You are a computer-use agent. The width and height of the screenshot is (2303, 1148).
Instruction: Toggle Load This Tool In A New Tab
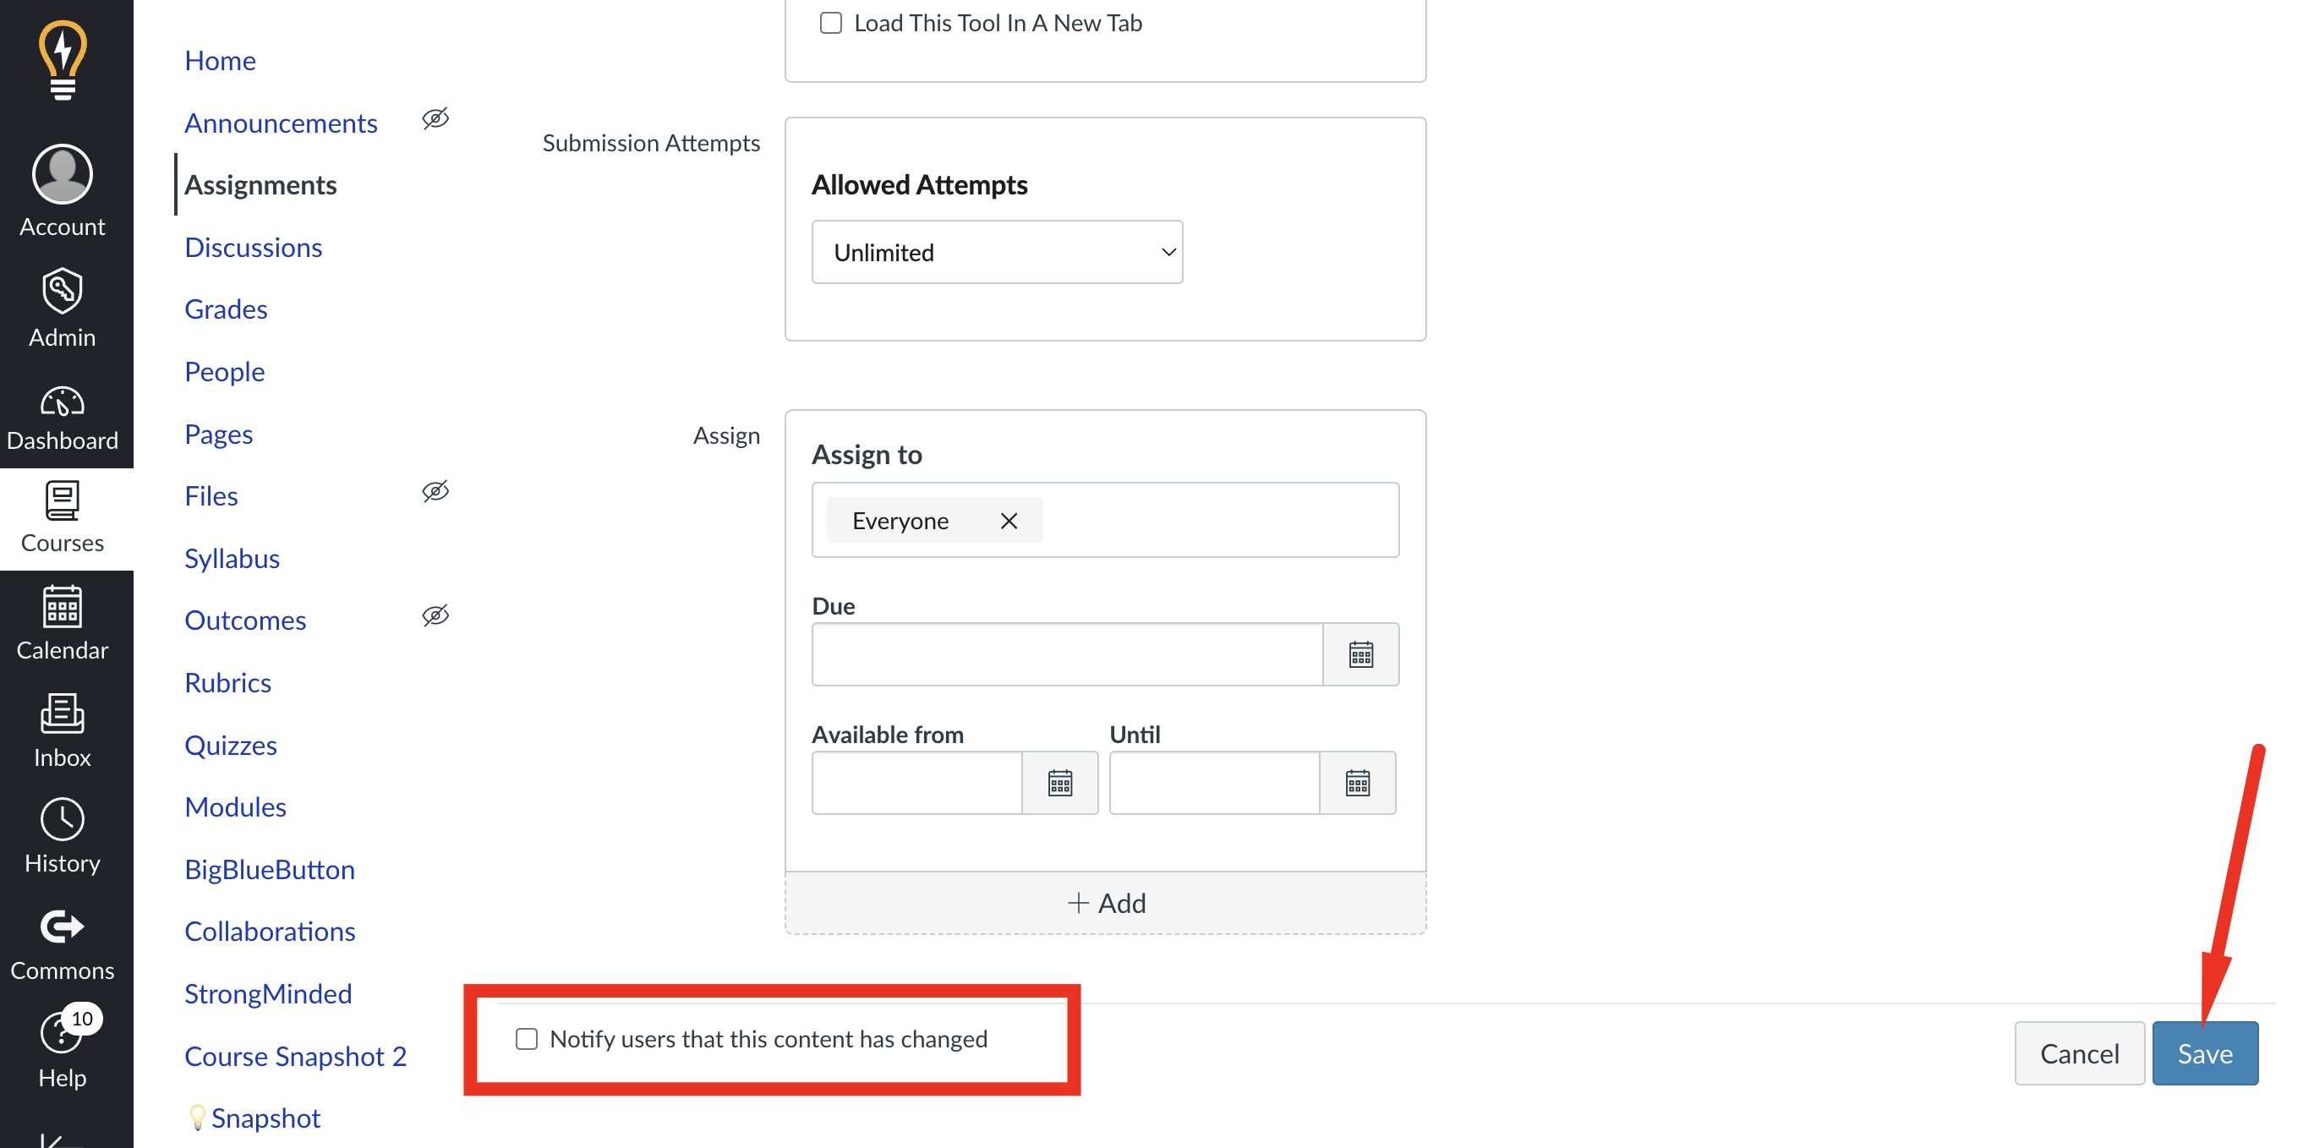pyautogui.click(x=829, y=24)
